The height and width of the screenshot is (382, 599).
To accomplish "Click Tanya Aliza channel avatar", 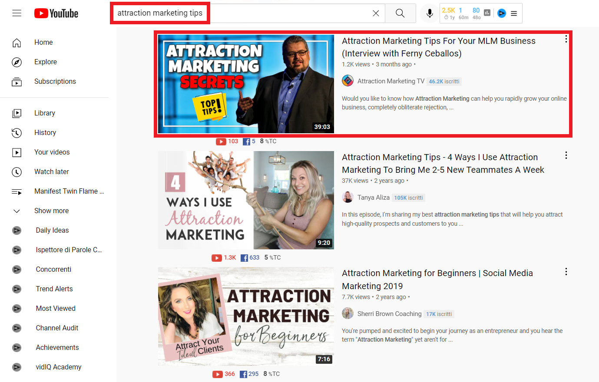I will [x=347, y=197].
